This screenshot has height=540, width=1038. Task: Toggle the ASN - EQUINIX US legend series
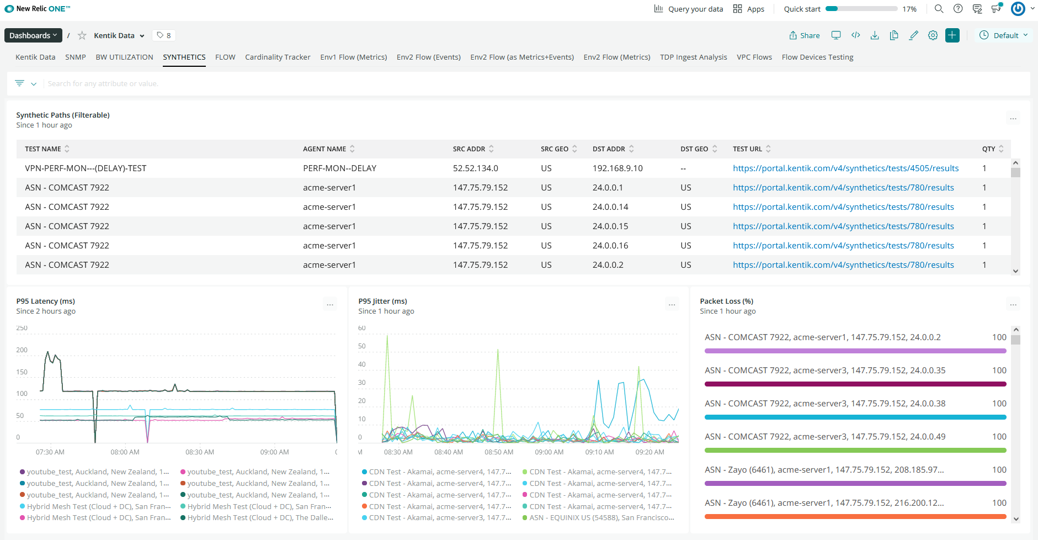click(x=598, y=518)
